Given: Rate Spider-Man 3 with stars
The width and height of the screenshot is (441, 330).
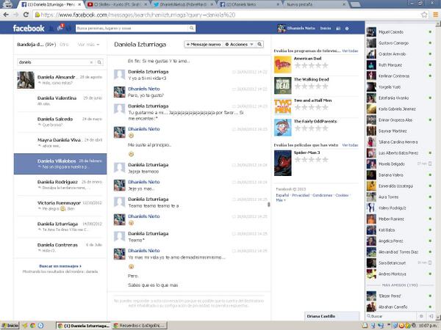Looking at the screenshot, I should point(311,160).
